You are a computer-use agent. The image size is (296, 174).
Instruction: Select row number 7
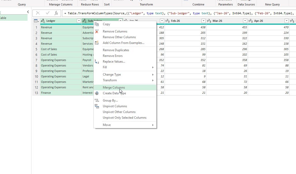click(36, 60)
